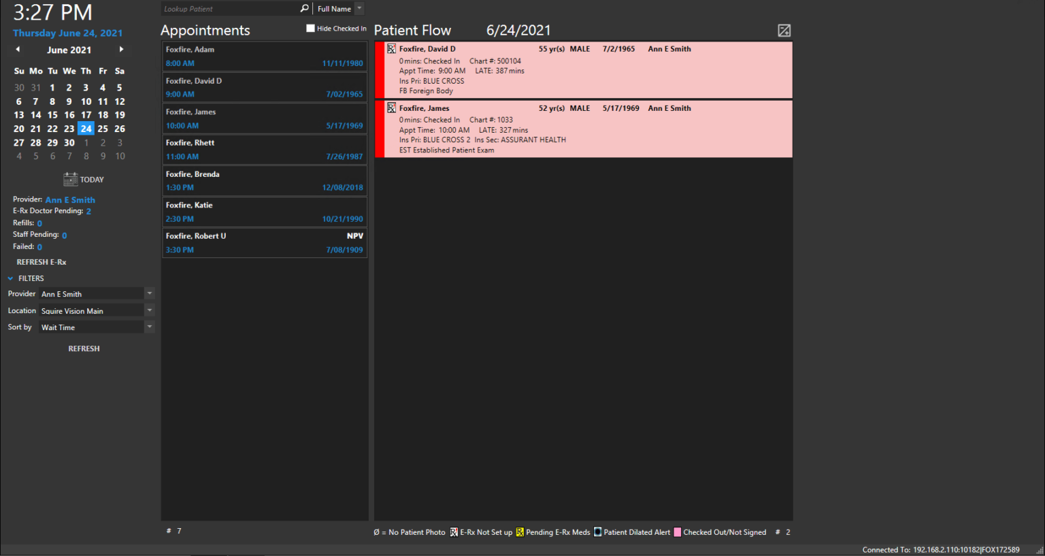This screenshot has width=1045, height=556.
Task: Click the REFRESH E-Rx button
Action: click(x=42, y=262)
